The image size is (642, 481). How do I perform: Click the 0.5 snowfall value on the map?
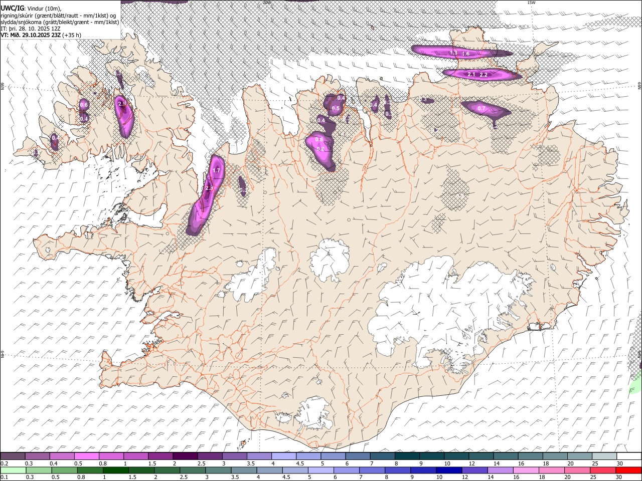(x=336, y=108)
